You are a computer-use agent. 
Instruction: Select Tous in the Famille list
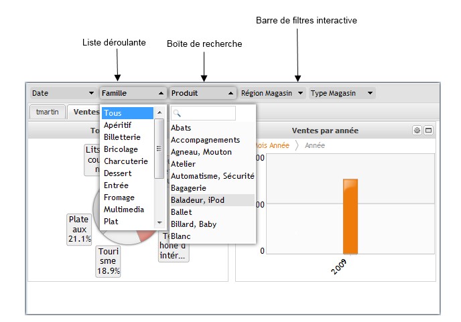pos(127,113)
